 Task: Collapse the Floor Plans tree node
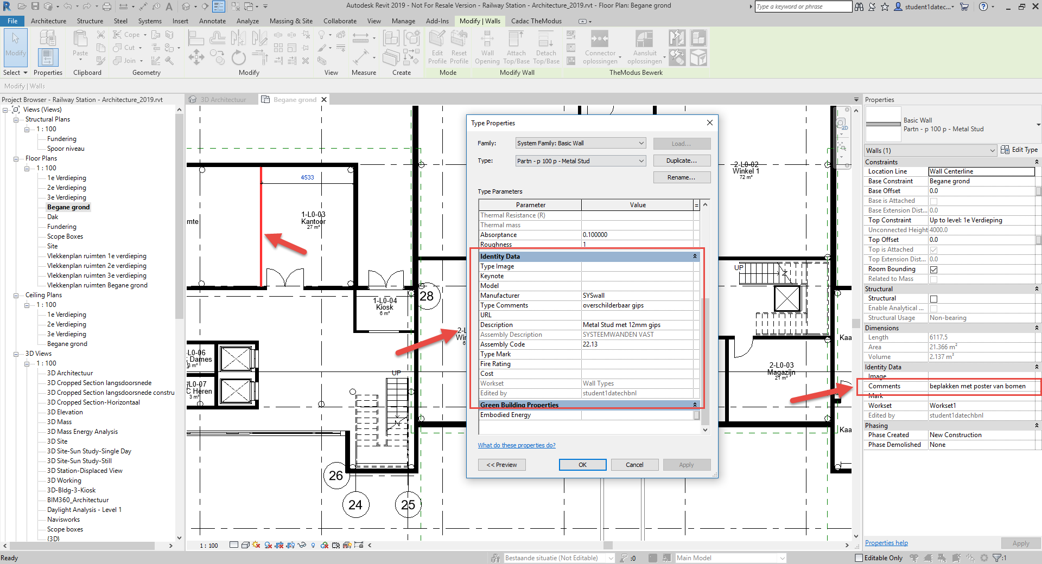(x=16, y=159)
